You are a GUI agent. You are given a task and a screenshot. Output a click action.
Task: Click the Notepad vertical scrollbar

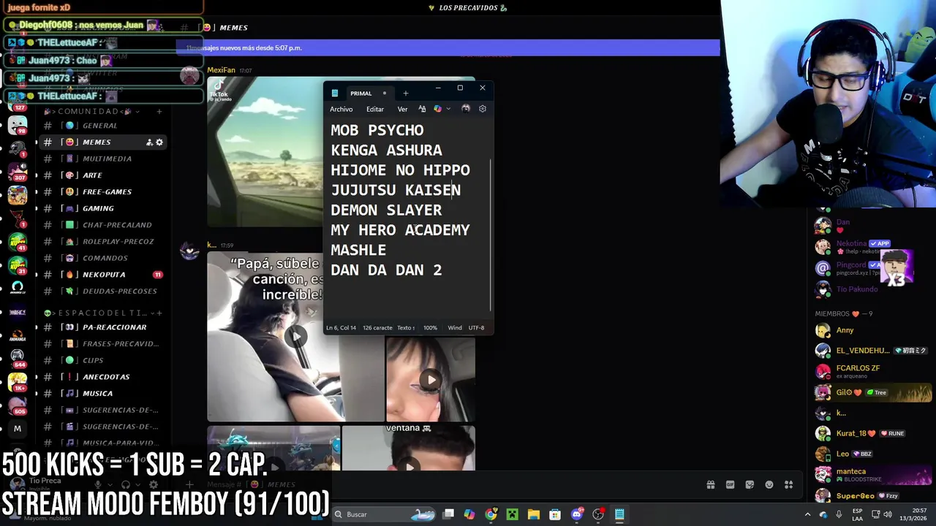tap(491, 234)
